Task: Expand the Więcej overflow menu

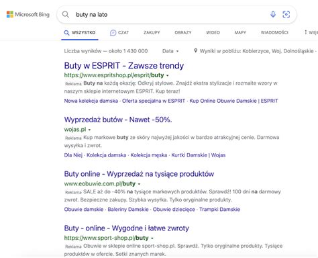Action: tap(311, 32)
